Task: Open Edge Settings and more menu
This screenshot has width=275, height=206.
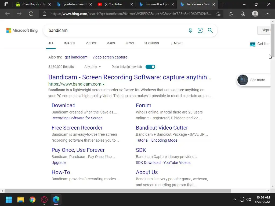Action: [x=267, y=14]
